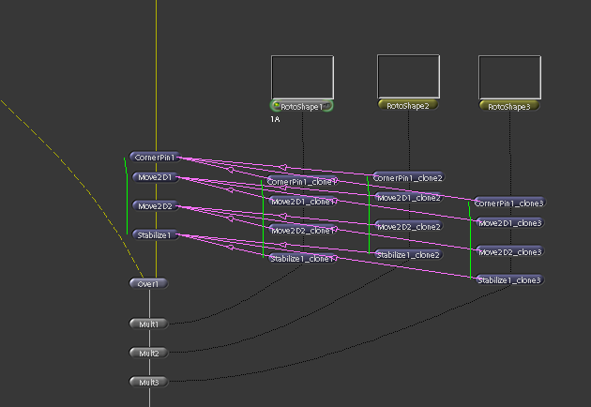Select the Over1 node
Viewport: 591px width, 407px height.
149,282
